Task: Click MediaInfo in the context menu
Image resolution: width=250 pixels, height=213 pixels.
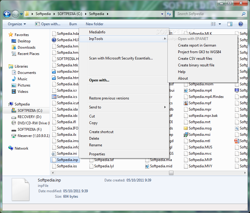Action: coord(124,32)
